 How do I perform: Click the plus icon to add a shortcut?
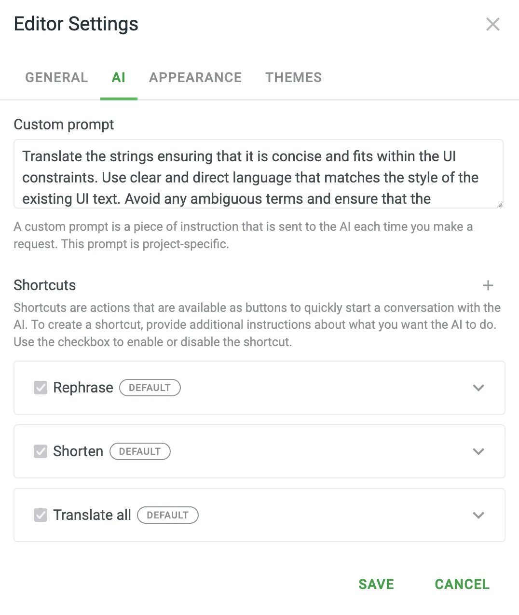coord(488,285)
